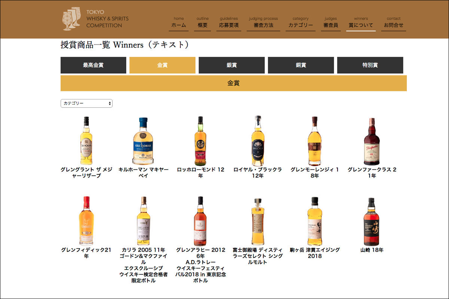Image resolution: width=449 pixels, height=299 pixels.
Task: Click the Komagatake bottle image
Action: click(315, 221)
